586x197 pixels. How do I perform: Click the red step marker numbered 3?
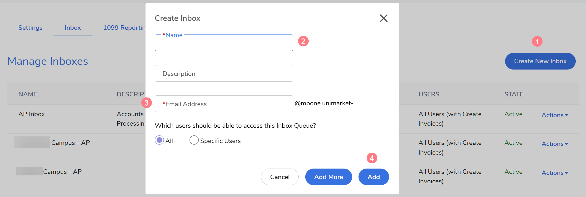click(x=147, y=103)
